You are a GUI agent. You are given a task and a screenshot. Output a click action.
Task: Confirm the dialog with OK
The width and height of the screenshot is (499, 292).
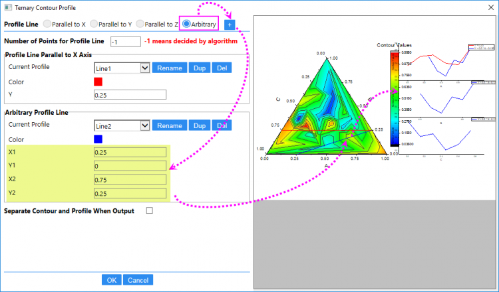[x=111, y=280]
